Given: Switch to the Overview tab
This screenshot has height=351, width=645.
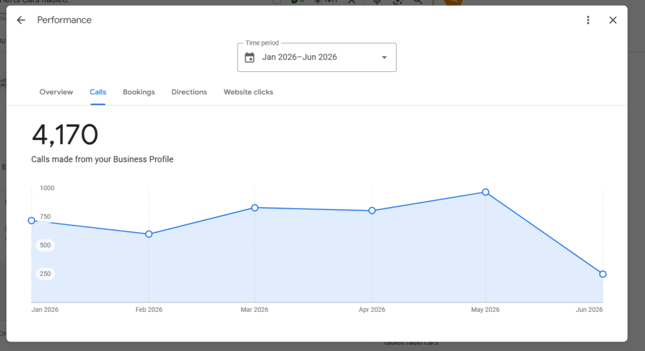Looking at the screenshot, I should tap(56, 92).
